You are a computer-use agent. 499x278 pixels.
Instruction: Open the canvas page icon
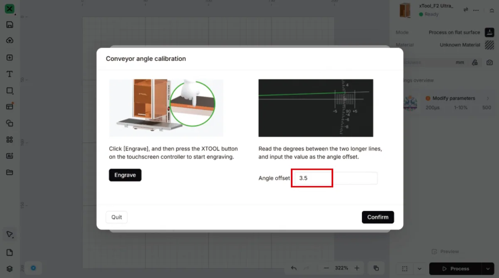(10, 253)
